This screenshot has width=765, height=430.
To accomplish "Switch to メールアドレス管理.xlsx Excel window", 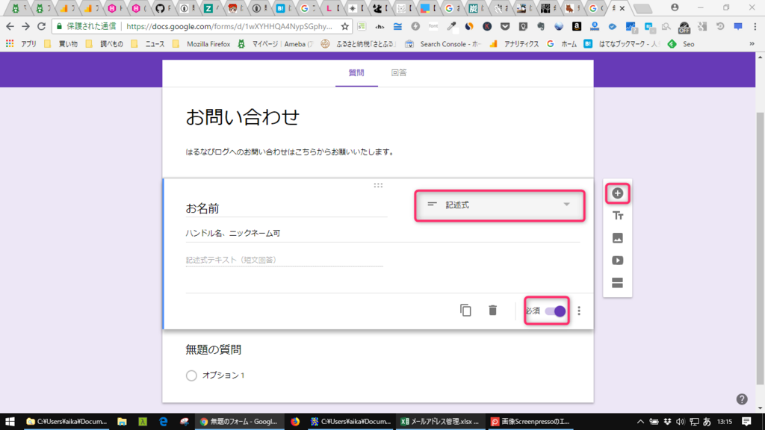I will pyautogui.click(x=440, y=422).
